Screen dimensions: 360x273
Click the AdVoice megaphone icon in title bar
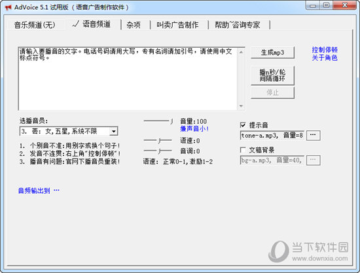[x=9, y=8]
